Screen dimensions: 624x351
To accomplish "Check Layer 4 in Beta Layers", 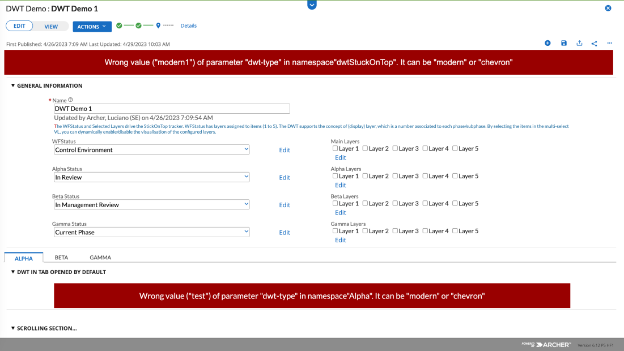I will pyautogui.click(x=425, y=203).
